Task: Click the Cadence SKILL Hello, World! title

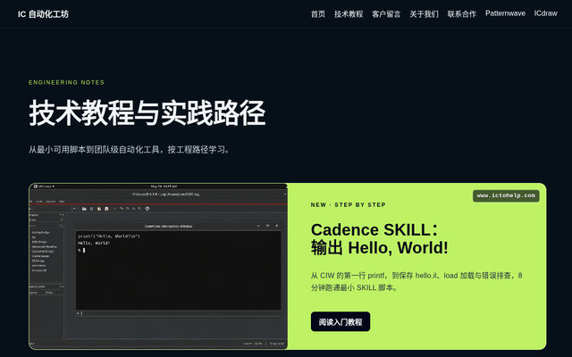Action: pyautogui.click(x=379, y=239)
